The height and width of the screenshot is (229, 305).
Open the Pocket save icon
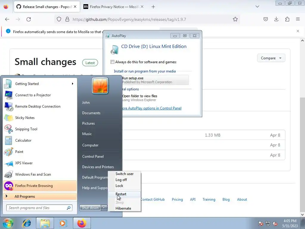[265, 19]
